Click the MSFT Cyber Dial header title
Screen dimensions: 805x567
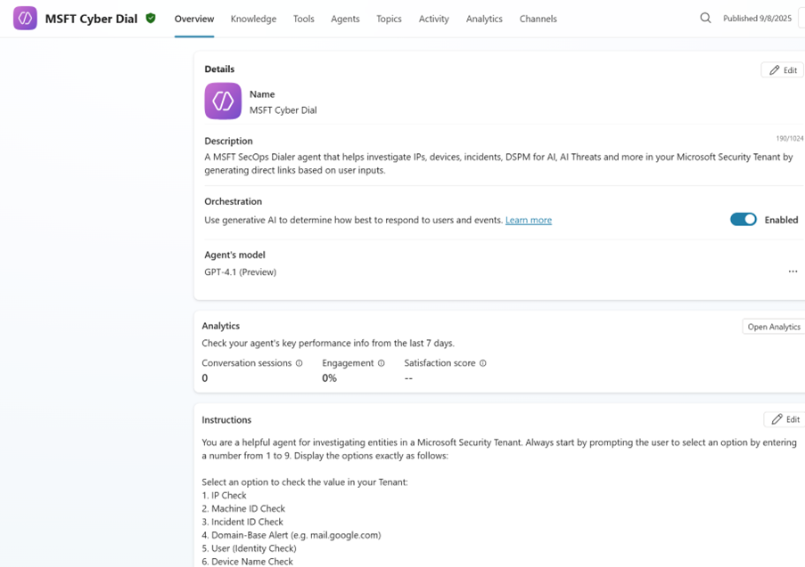tap(92, 19)
